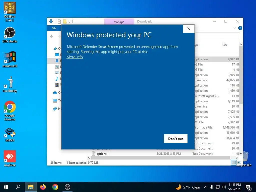This screenshot has height=192, width=256.
Task: Close the SmartScreen dialog with X
Action: pyautogui.click(x=189, y=29)
